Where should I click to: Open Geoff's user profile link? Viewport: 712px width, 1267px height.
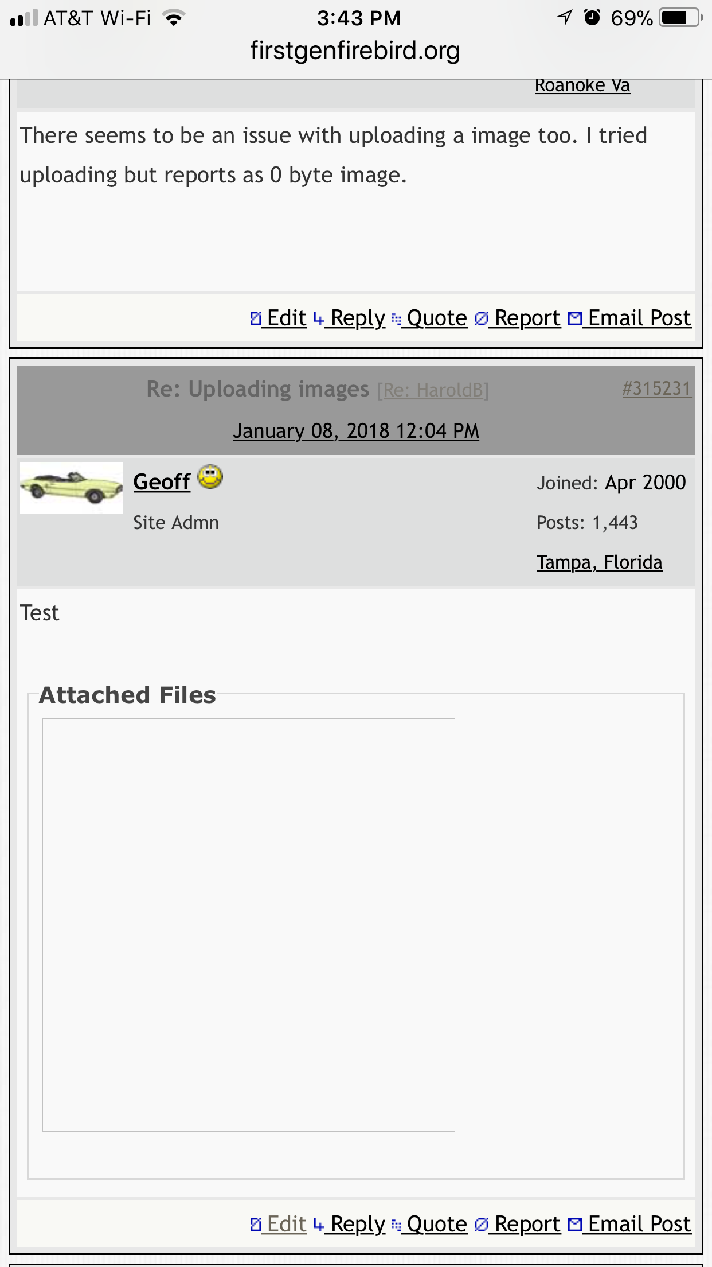[x=162, y=482]
